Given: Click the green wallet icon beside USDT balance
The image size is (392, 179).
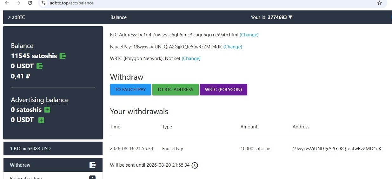Looking at the screenshot, I should 40,66.
